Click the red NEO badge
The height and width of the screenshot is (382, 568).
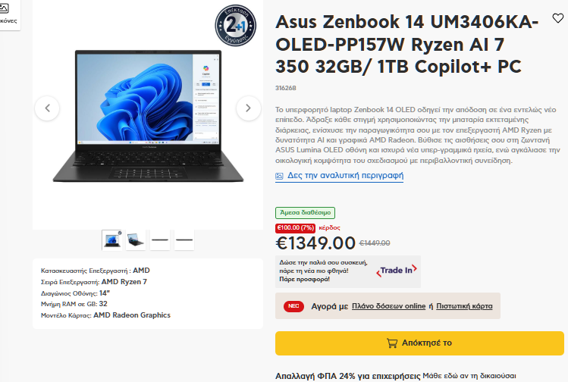point(293,306)
